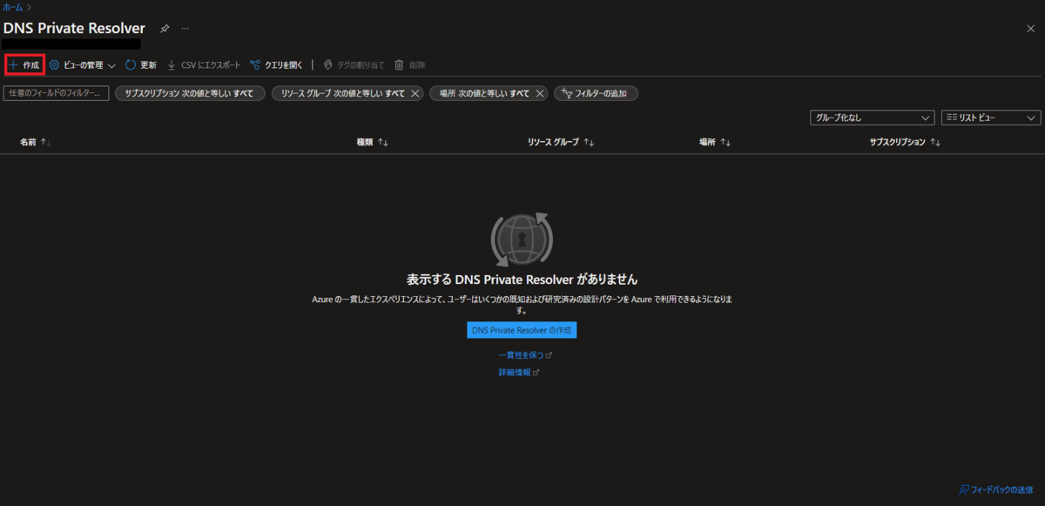The width and height of the screenshot is (1045, 506).
Task: Click フィードバックの送信 link
Action: click(x=996, y=489)
